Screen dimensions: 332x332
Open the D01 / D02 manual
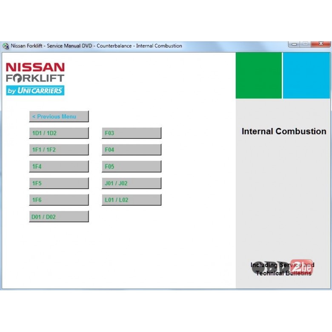tap(59, 217)
